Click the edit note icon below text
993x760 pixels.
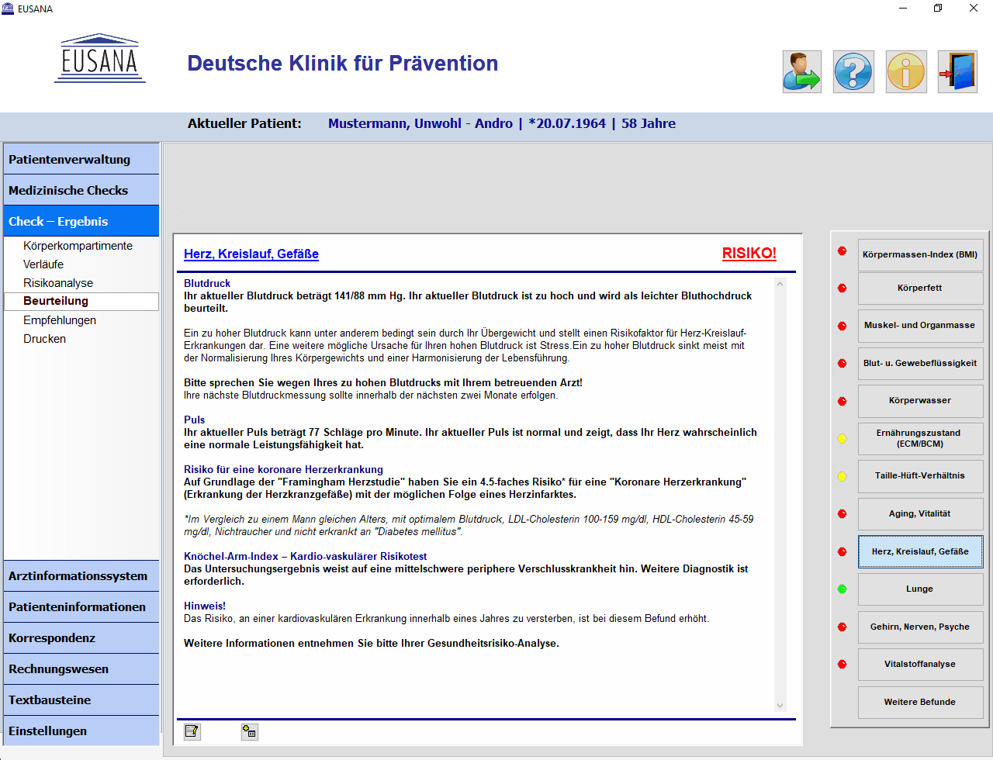point(192,731)
